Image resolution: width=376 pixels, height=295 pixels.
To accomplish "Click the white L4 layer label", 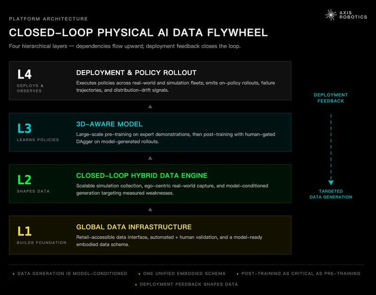I will click(24, 74).
